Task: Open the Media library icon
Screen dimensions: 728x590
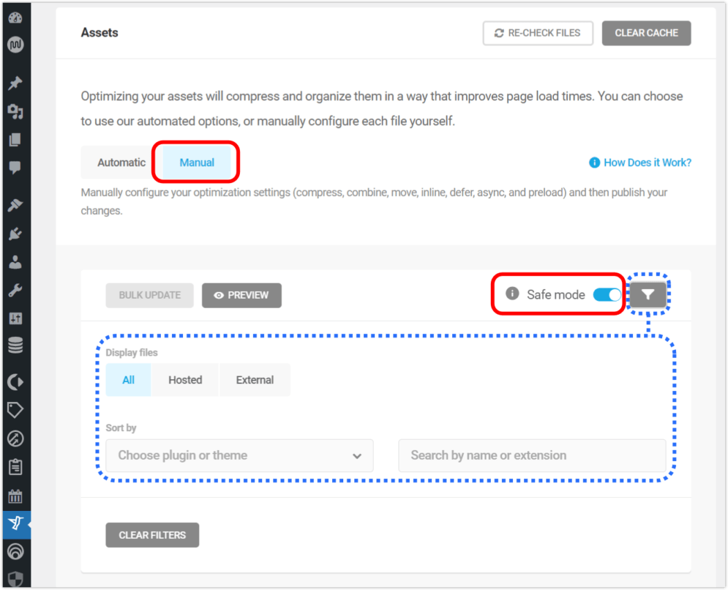Action: pos(15,112)
